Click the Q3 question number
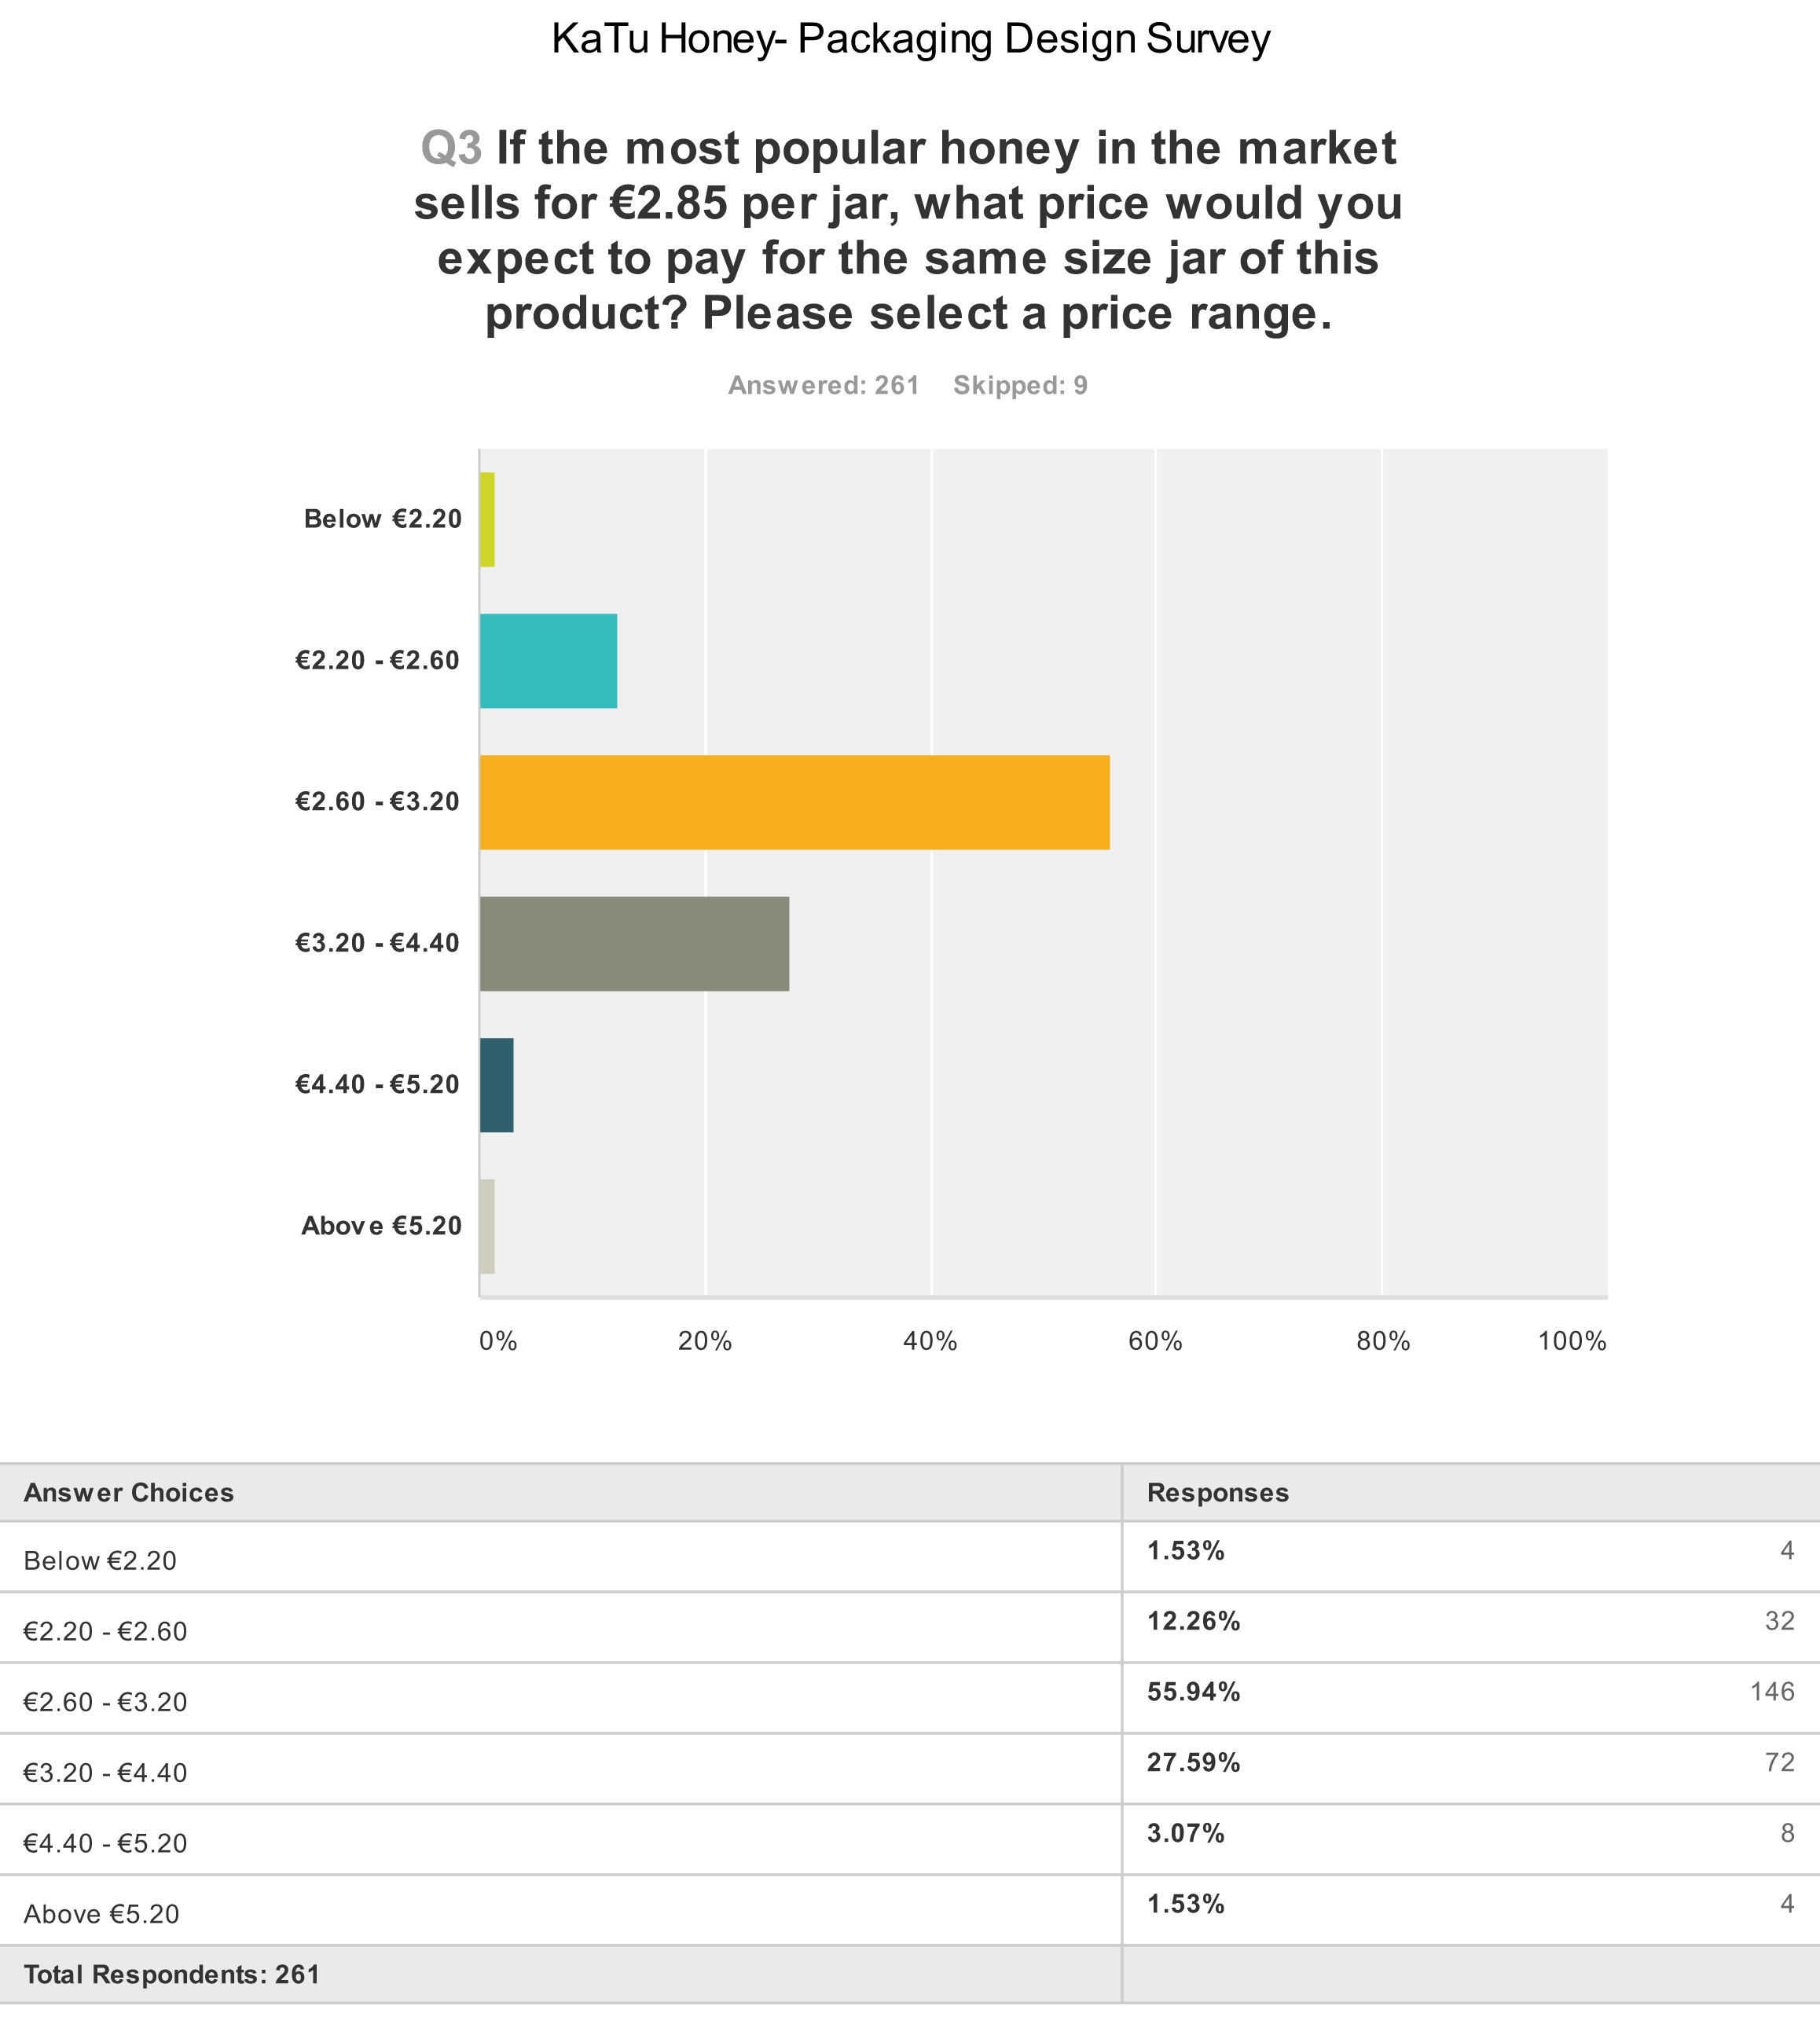The height and width of the screenshot is (2024, 1820). coord(451,148)
